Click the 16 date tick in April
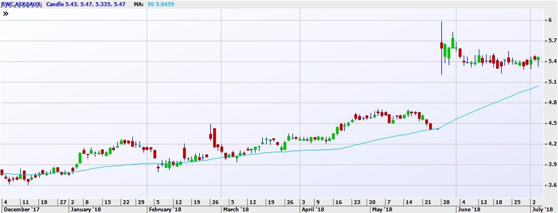558x213 pixels. click(339, 202)
